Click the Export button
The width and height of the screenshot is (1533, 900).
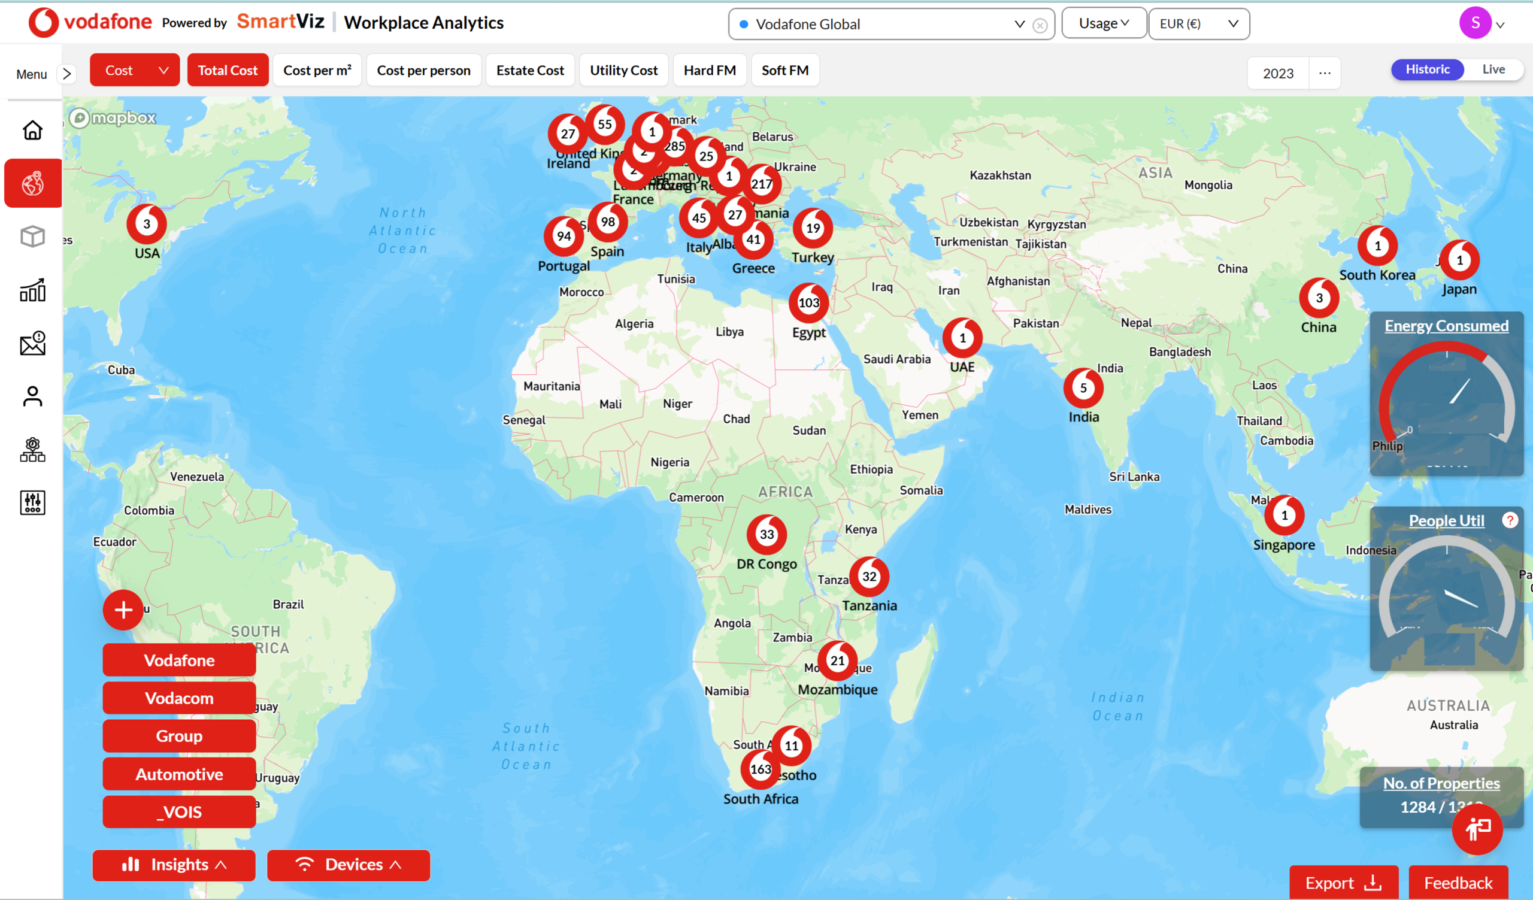1343,883
